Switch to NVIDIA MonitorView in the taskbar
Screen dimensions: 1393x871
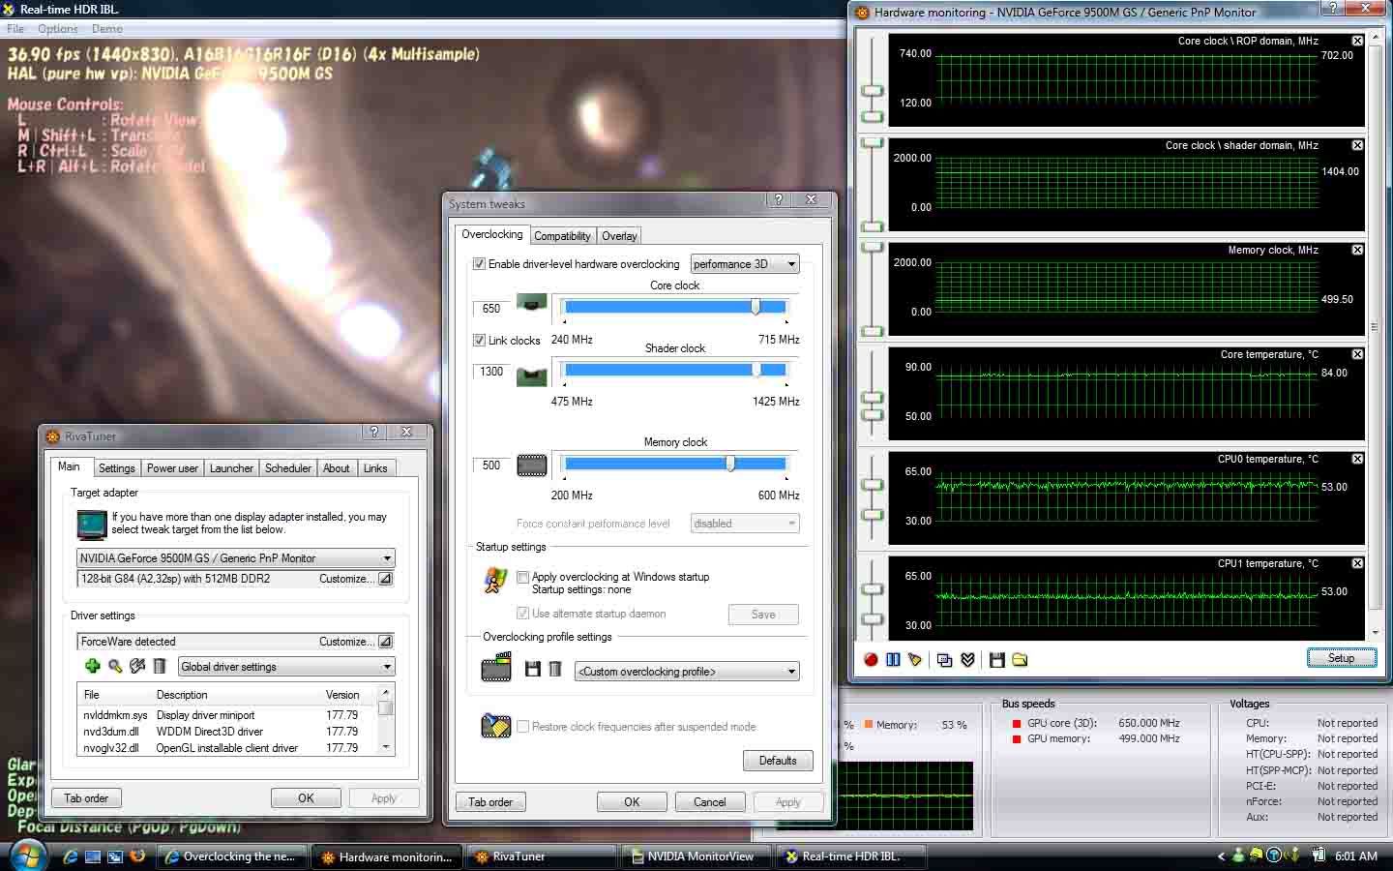696,856
